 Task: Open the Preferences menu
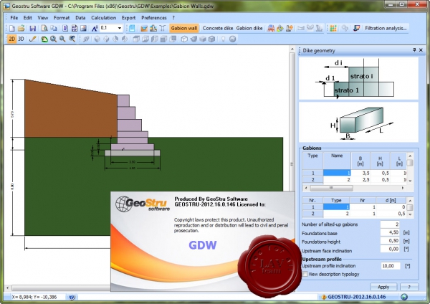(x=154, y=18)
